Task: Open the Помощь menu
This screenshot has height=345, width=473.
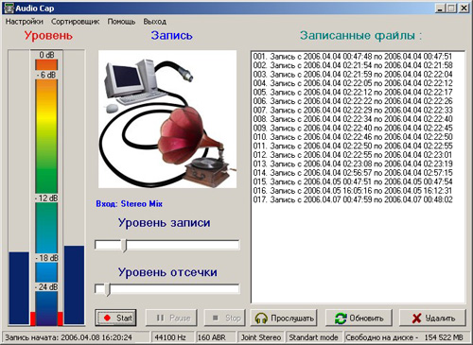Action: (121, 22)
